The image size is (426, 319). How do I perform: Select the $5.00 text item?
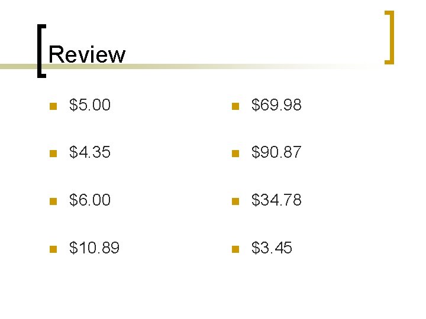point(90,105)
